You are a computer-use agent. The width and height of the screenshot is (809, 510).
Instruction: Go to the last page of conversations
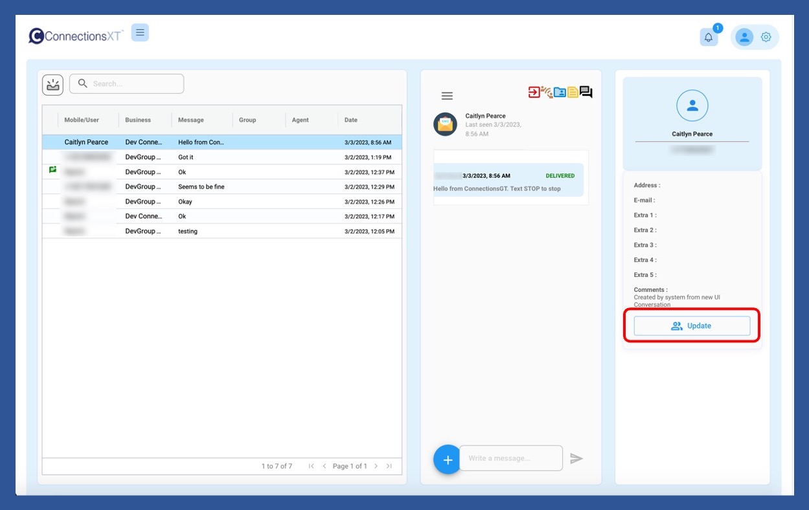pyautogui.click(x=389, y=466)
